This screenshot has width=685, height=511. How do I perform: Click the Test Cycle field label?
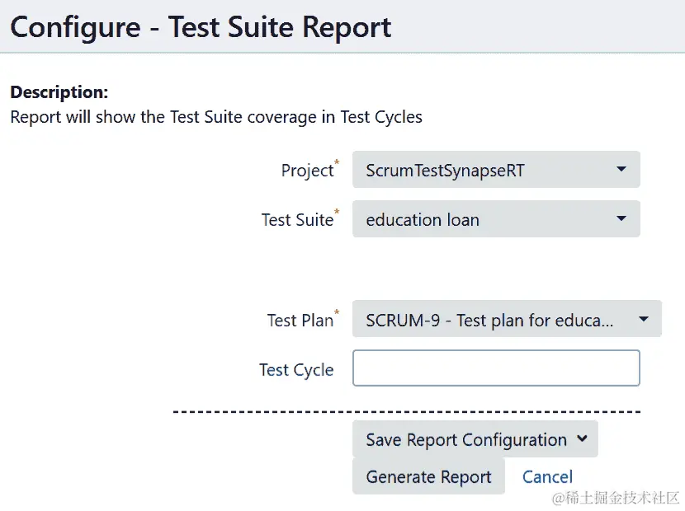pos(296,370)
